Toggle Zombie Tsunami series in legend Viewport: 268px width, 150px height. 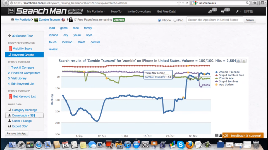click(x=229, y=72)
